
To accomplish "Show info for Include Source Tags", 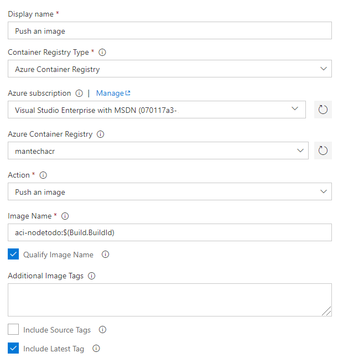I will tap(102, 330).
